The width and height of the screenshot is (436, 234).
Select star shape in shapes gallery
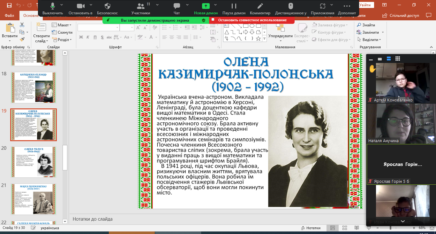click(x=258, y=38)
